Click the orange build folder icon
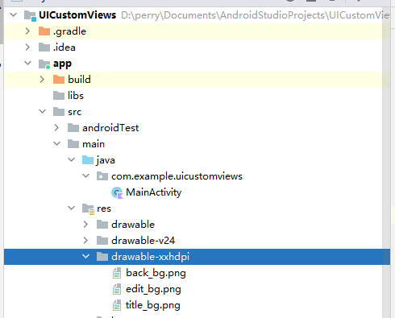The width and height of the screenshot is (395, 318). coord(59,80)
